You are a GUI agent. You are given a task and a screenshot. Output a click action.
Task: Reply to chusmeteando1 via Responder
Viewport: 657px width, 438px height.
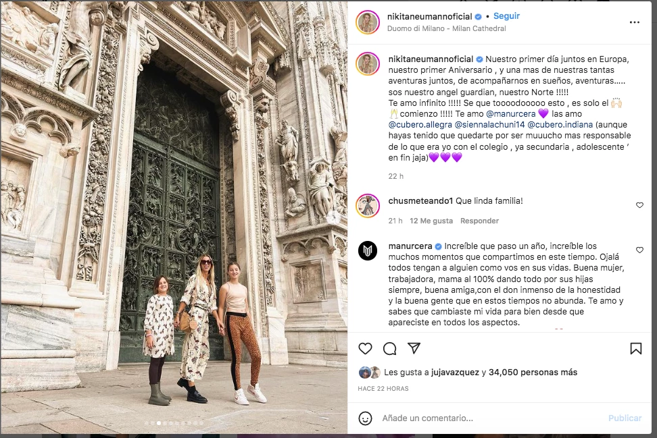(x=479, y=221)
